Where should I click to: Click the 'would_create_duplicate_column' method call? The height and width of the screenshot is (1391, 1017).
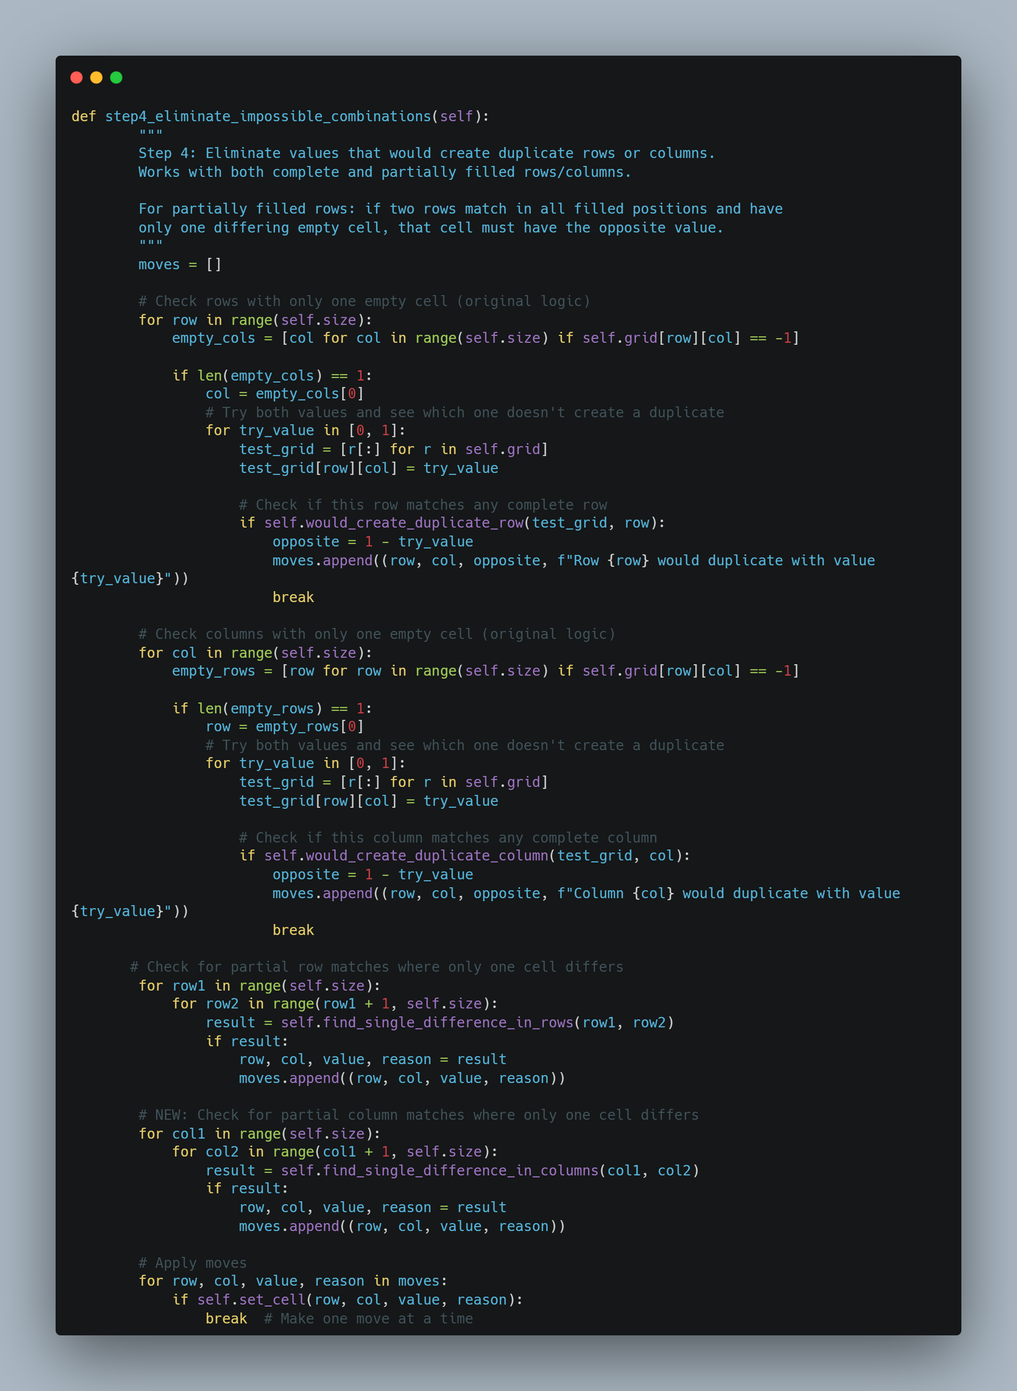tap(427, 856)
